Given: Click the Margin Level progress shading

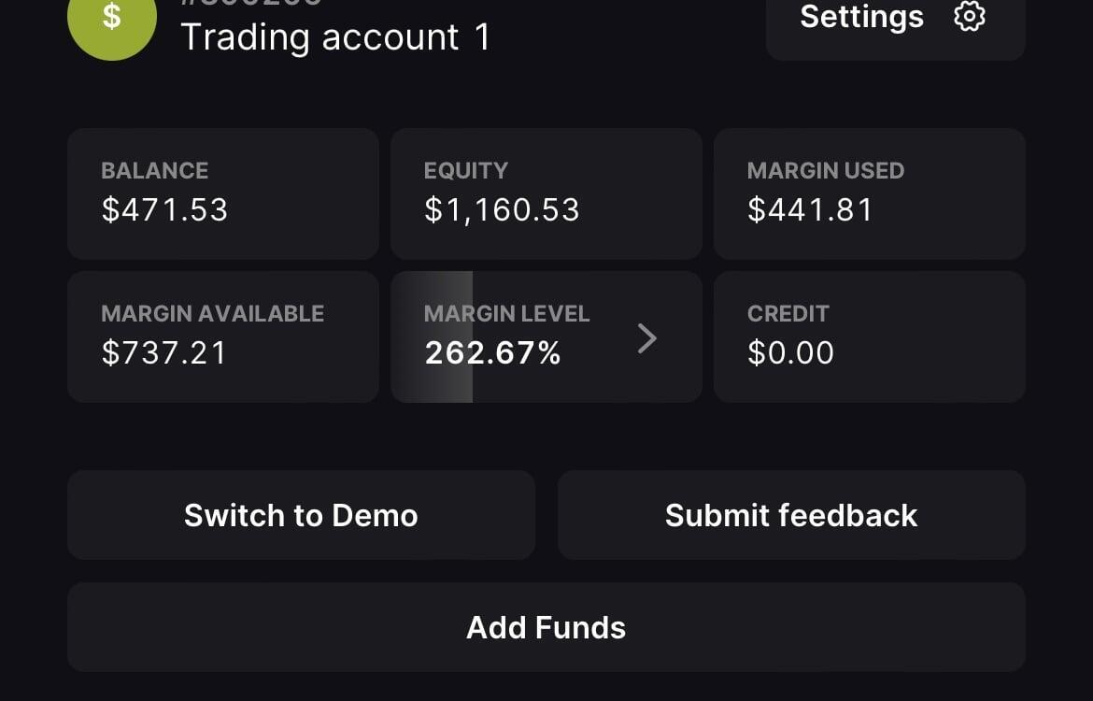Looking at the screenshot, I should pyautogui.click(x=433, y=336).
